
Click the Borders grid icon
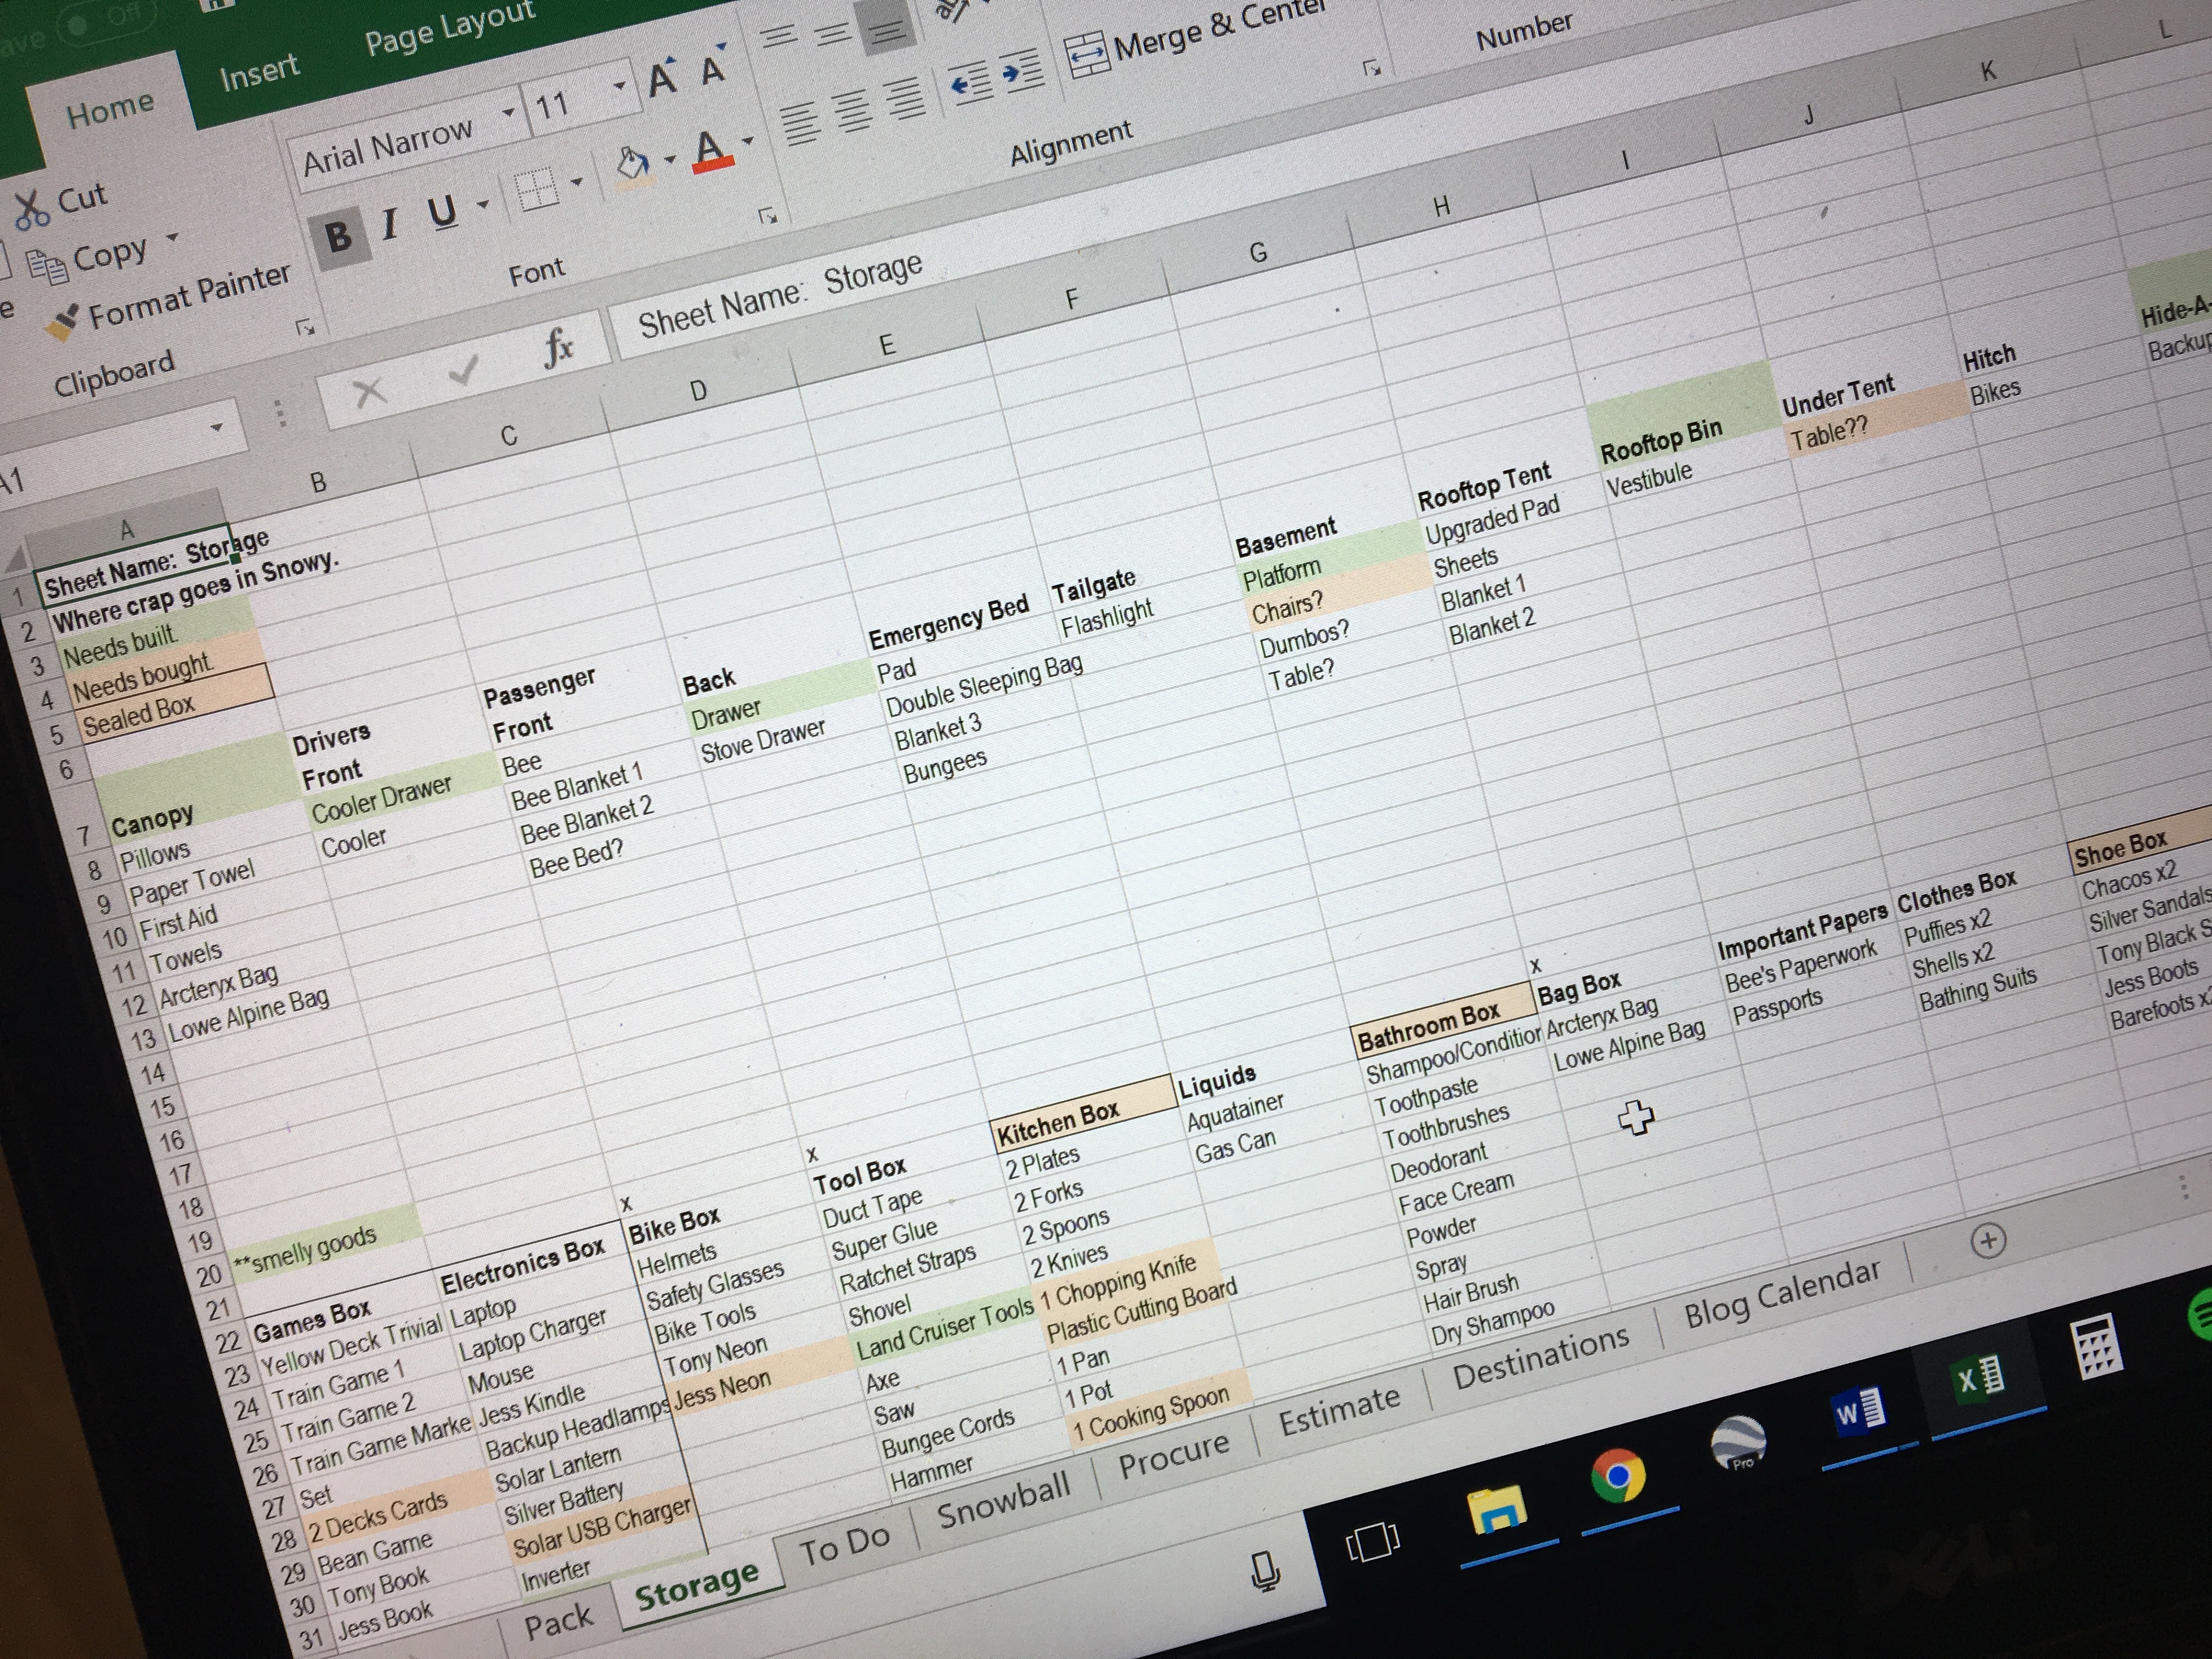536,188
